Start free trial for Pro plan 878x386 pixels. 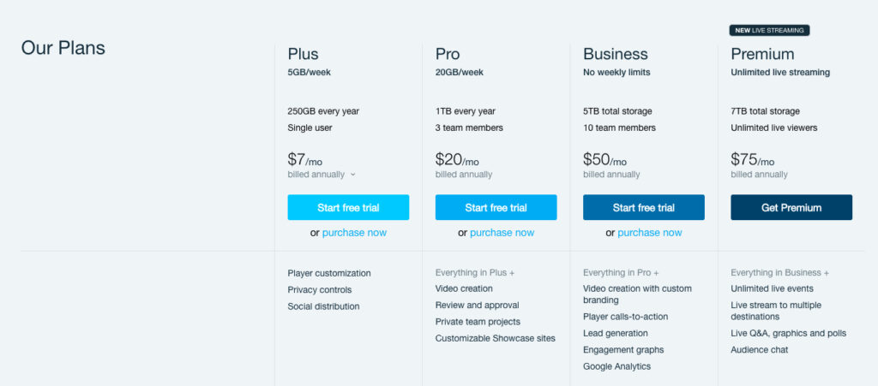[496, 207]
